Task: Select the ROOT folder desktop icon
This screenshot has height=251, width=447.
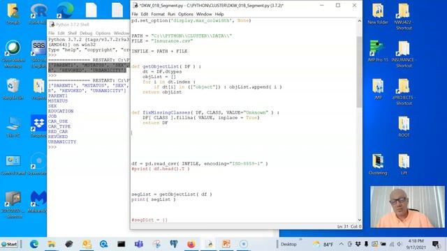Action: 404,127
